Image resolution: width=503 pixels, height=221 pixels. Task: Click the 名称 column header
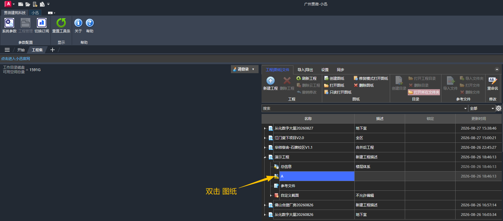click(308, 119)
